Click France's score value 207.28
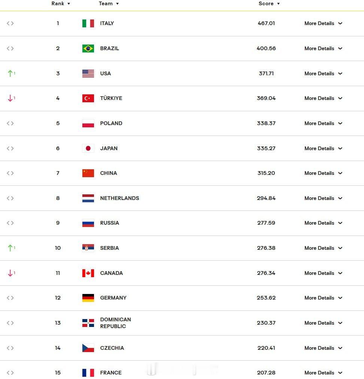 [266, 373]
